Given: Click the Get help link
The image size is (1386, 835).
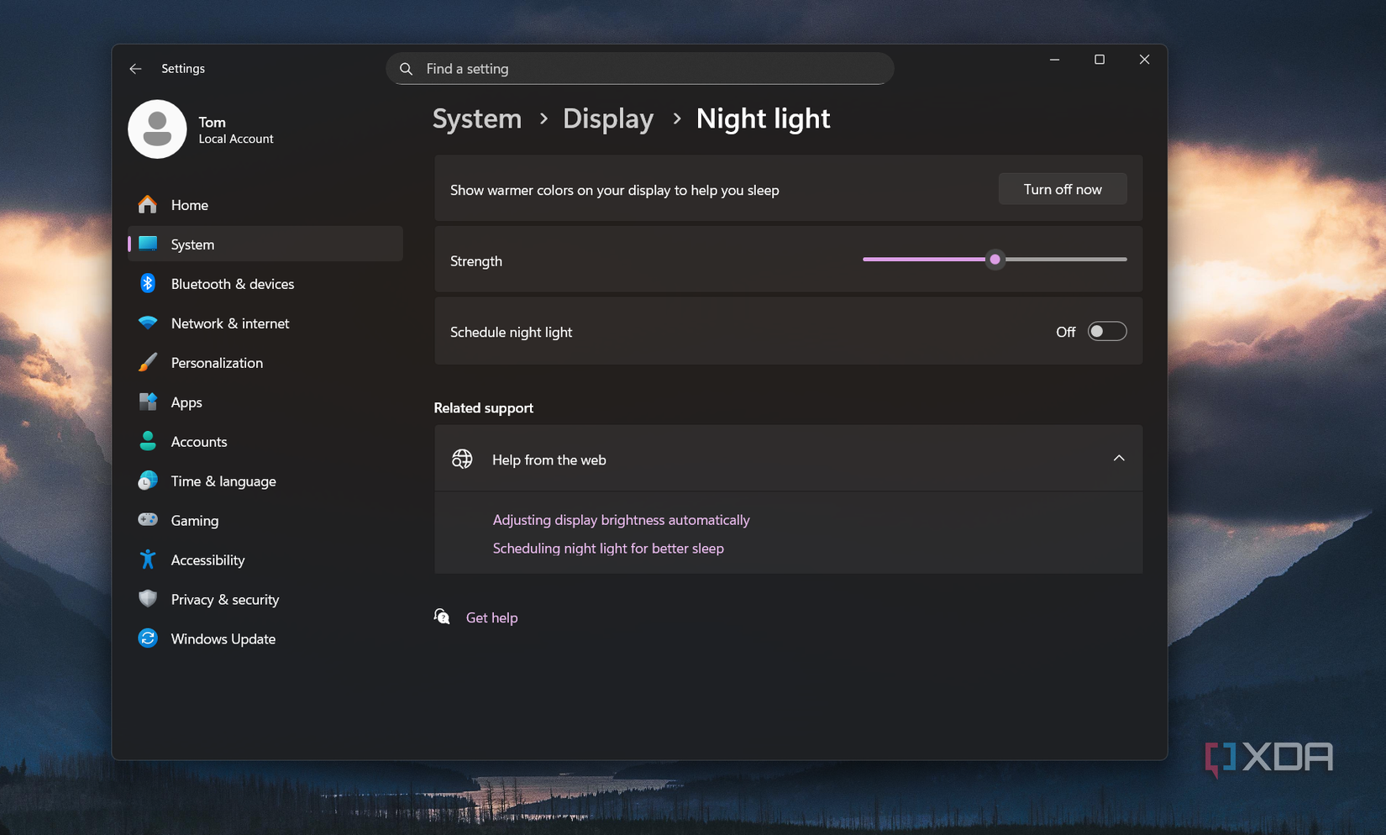Looking at the screenshot, I should coord(491,617).
